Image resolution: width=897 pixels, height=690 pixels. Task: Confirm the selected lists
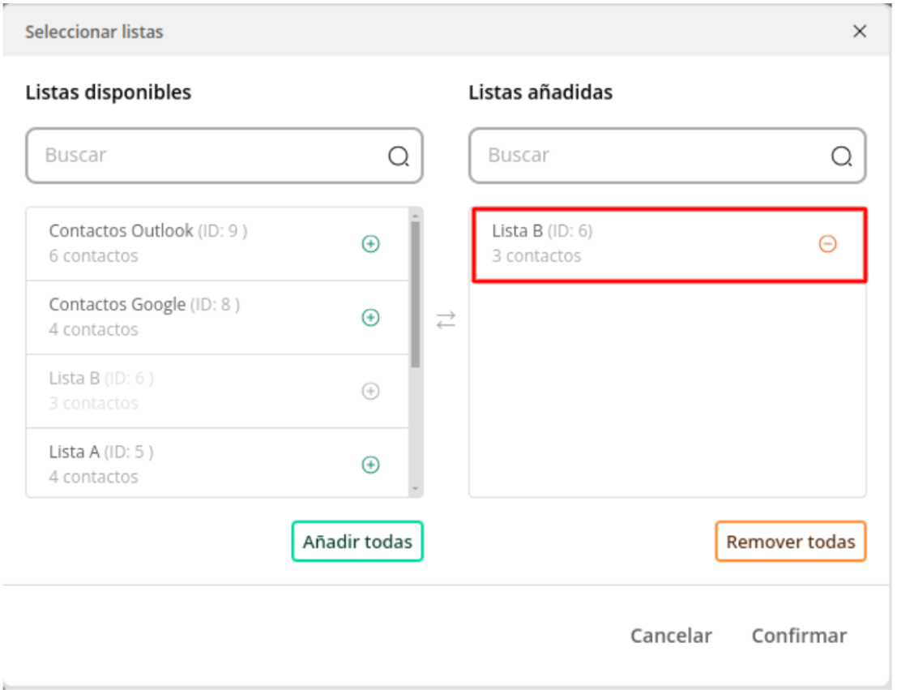tap(799, 636)
